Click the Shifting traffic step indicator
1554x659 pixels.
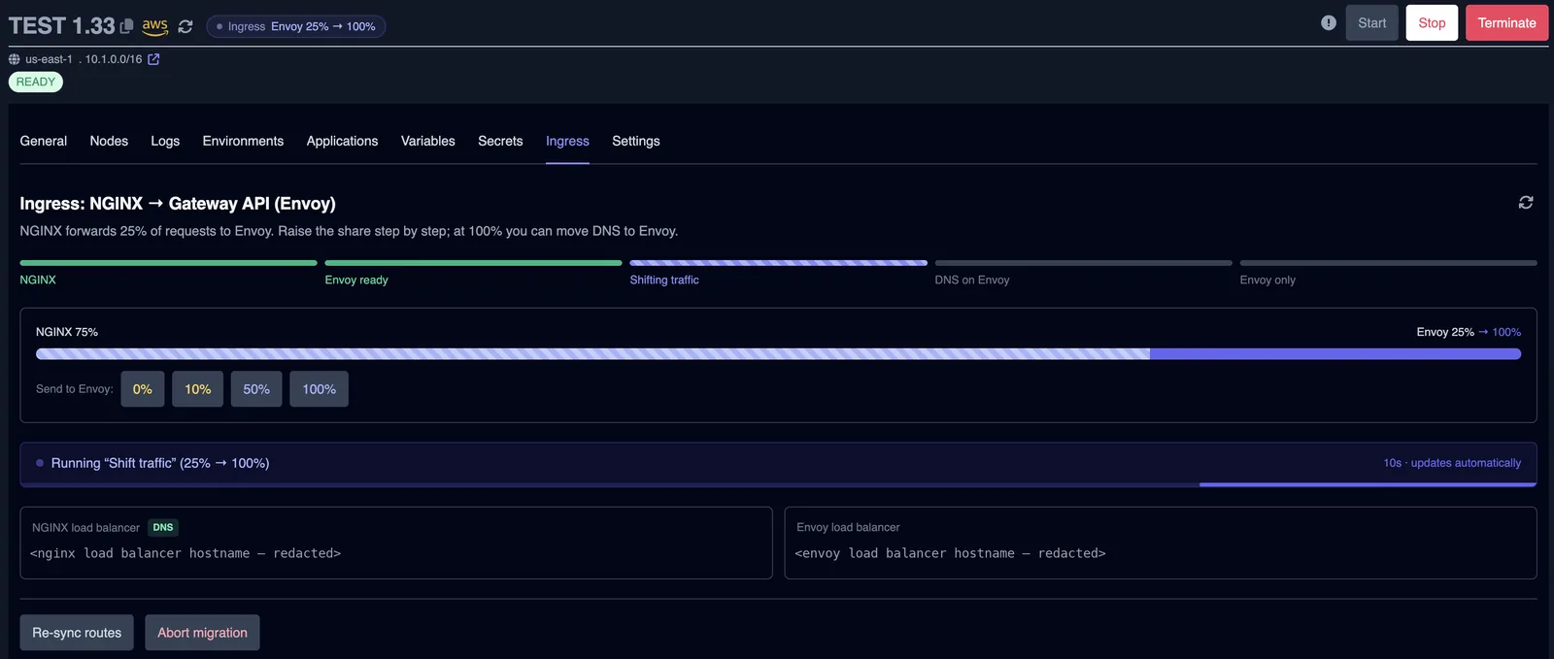(x=778, y=271)
